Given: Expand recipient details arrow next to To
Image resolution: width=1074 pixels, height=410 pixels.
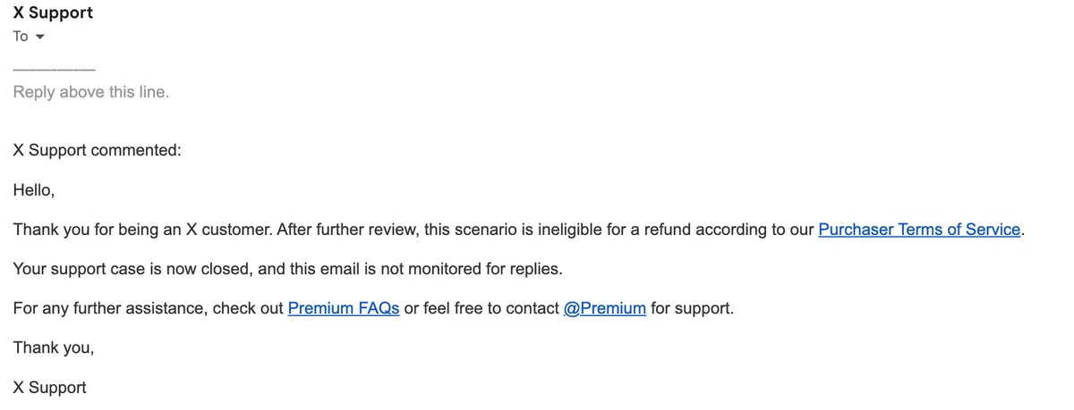Looking at the screenshot, I should [x=39, y=37].
